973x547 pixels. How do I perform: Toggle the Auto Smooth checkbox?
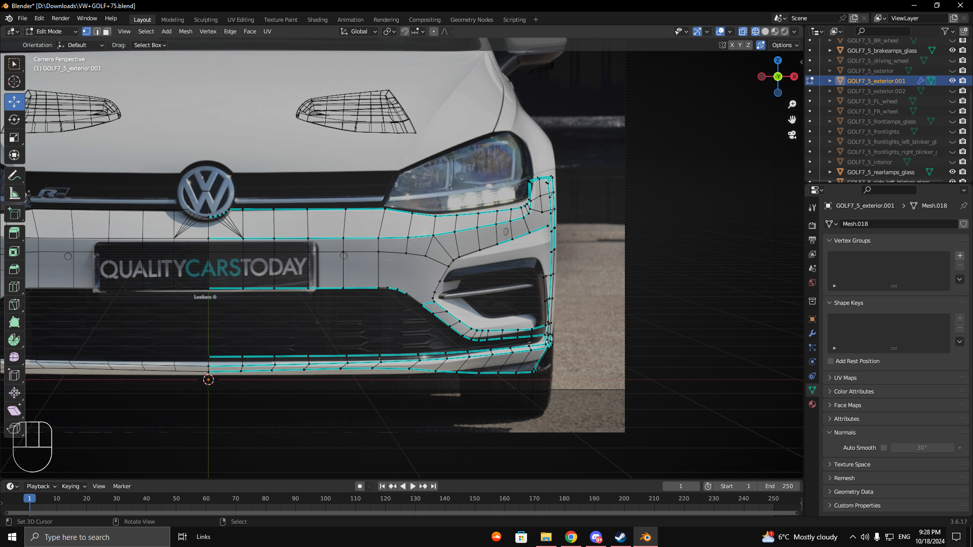coord(884,448)
